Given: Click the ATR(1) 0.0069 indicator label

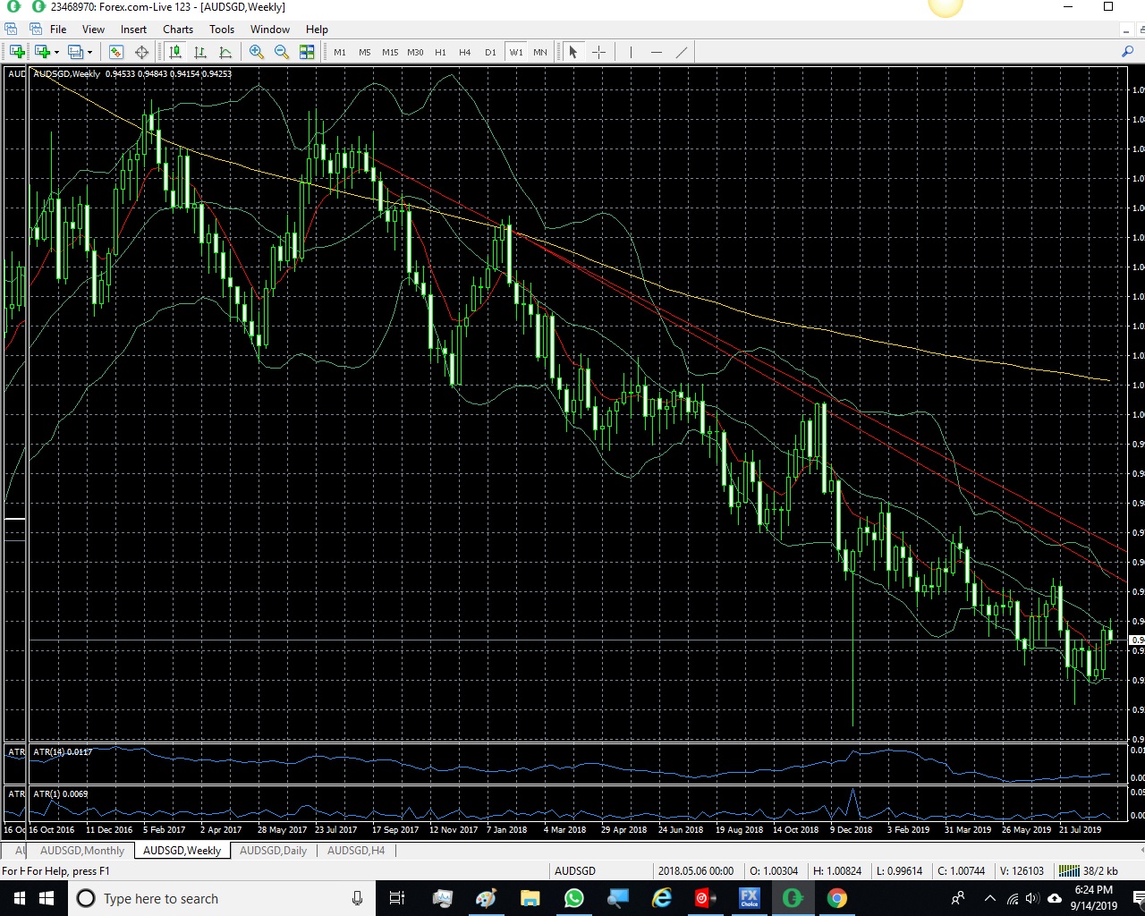Looking at the screenshot, I should click(61, 794).
